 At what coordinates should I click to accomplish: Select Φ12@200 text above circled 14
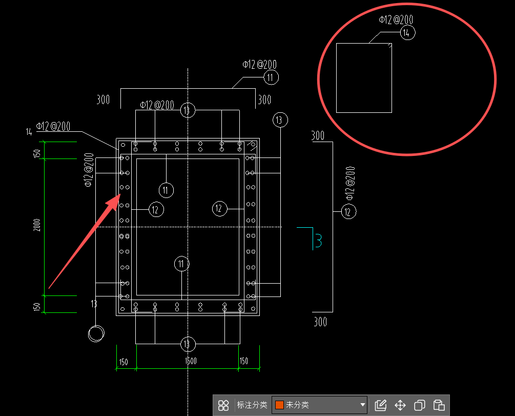click(396, 19)
